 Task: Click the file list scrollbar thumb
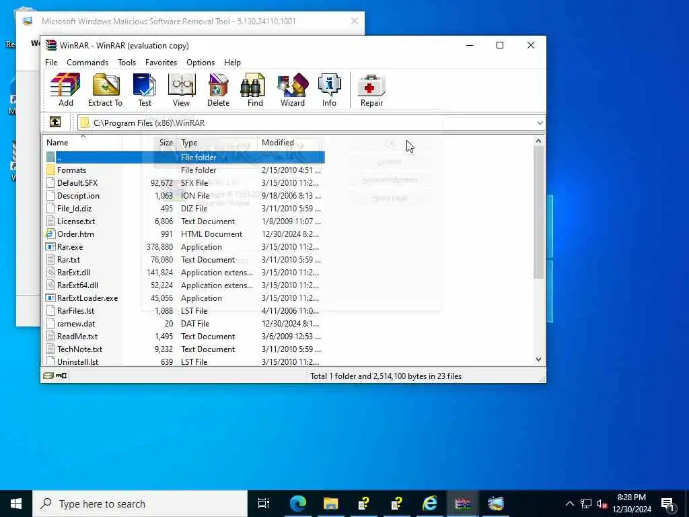point(539,212)
